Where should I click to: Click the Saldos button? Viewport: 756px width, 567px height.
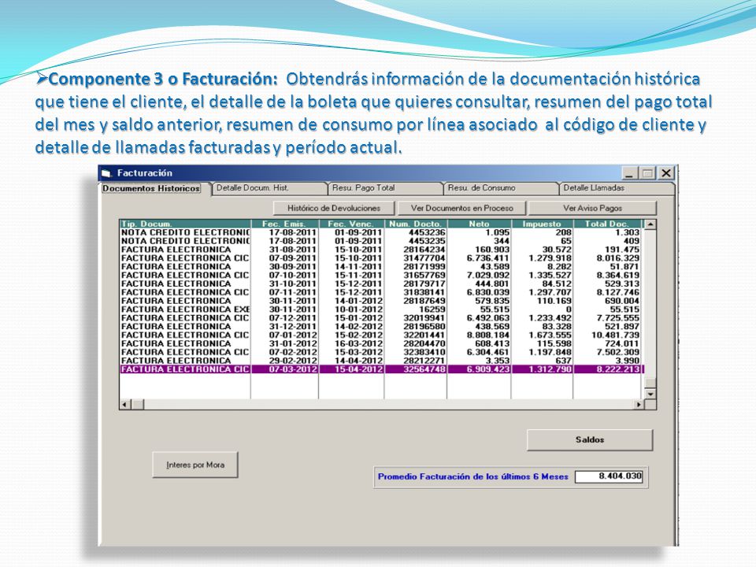tap(590, 439)
